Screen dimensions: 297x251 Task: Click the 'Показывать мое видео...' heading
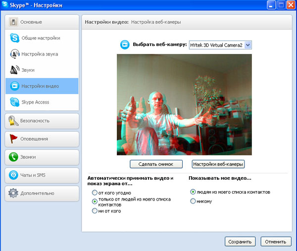(220, 178)
